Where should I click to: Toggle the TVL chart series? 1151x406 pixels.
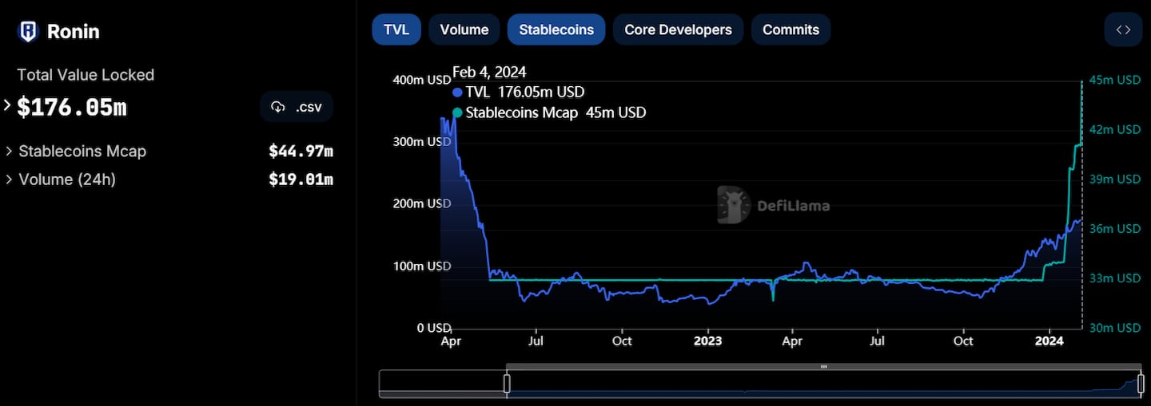pos(396,30)
